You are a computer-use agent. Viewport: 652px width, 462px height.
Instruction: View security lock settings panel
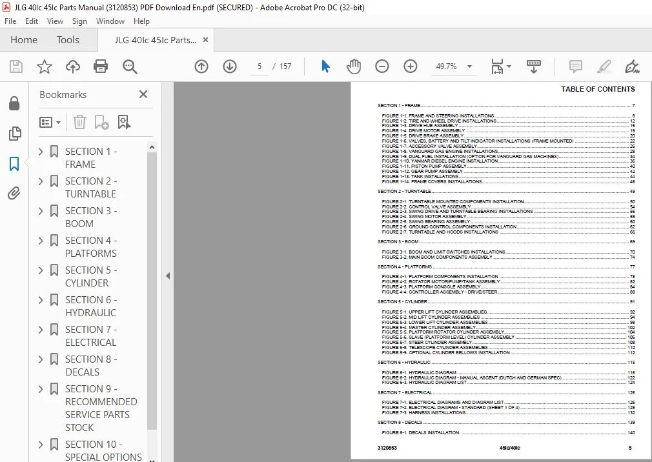pos(14,103)
